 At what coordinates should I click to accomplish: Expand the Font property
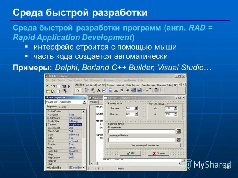coord(48,148)
